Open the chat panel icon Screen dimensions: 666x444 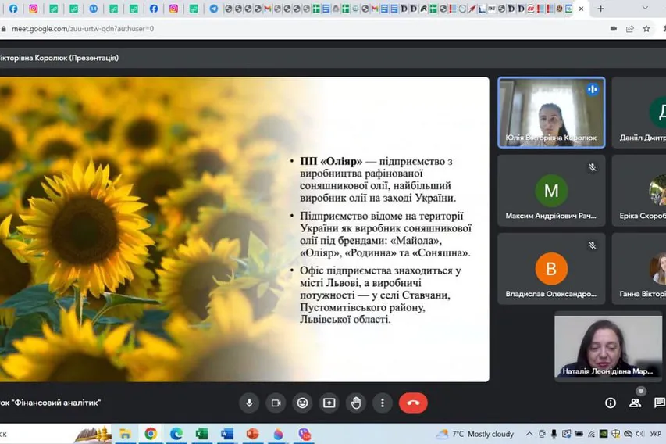660,403
